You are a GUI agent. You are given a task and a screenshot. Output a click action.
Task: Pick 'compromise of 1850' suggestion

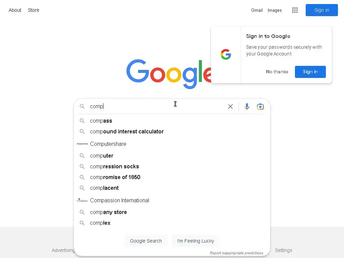tap(115, 177)
